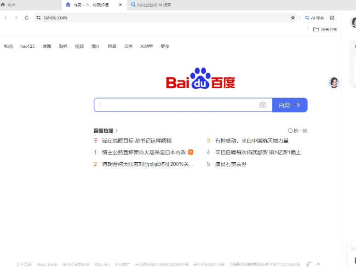Open the 京公网安备 footer link
The width and height of the screenshot is (356, 267).
161,265
